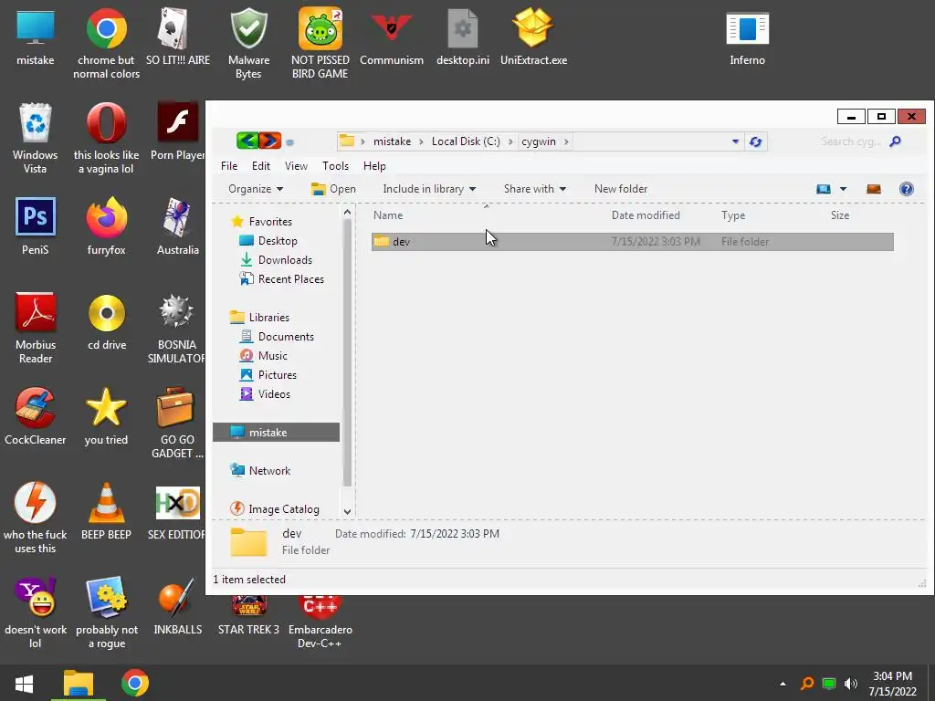The image size is (935, 701).
Task: Select the cd drive desktop icon
Action: coord(107,322)
